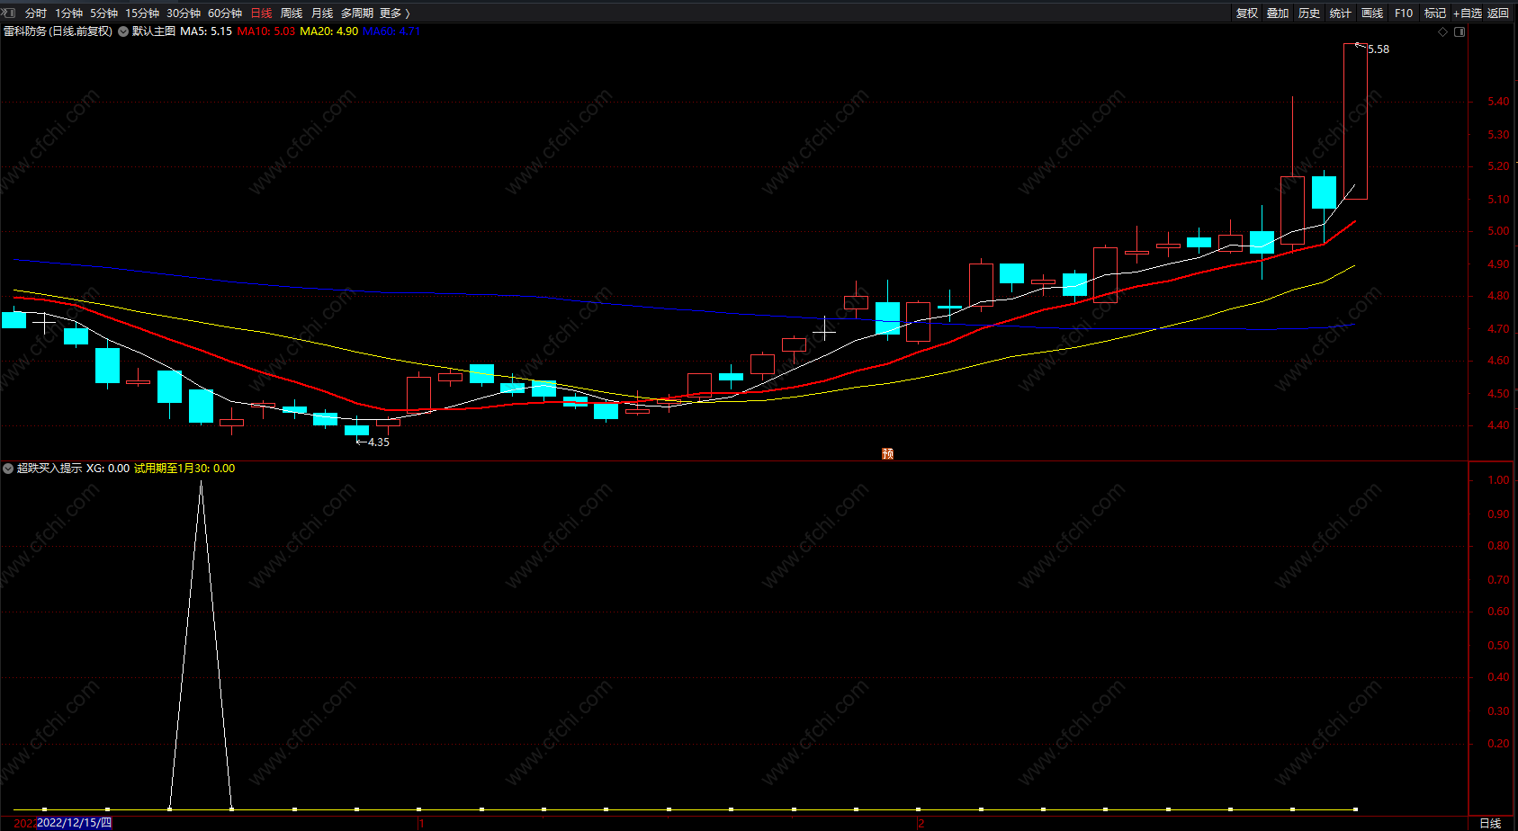Expand the 更多 period options

click(x=395, y=13)
